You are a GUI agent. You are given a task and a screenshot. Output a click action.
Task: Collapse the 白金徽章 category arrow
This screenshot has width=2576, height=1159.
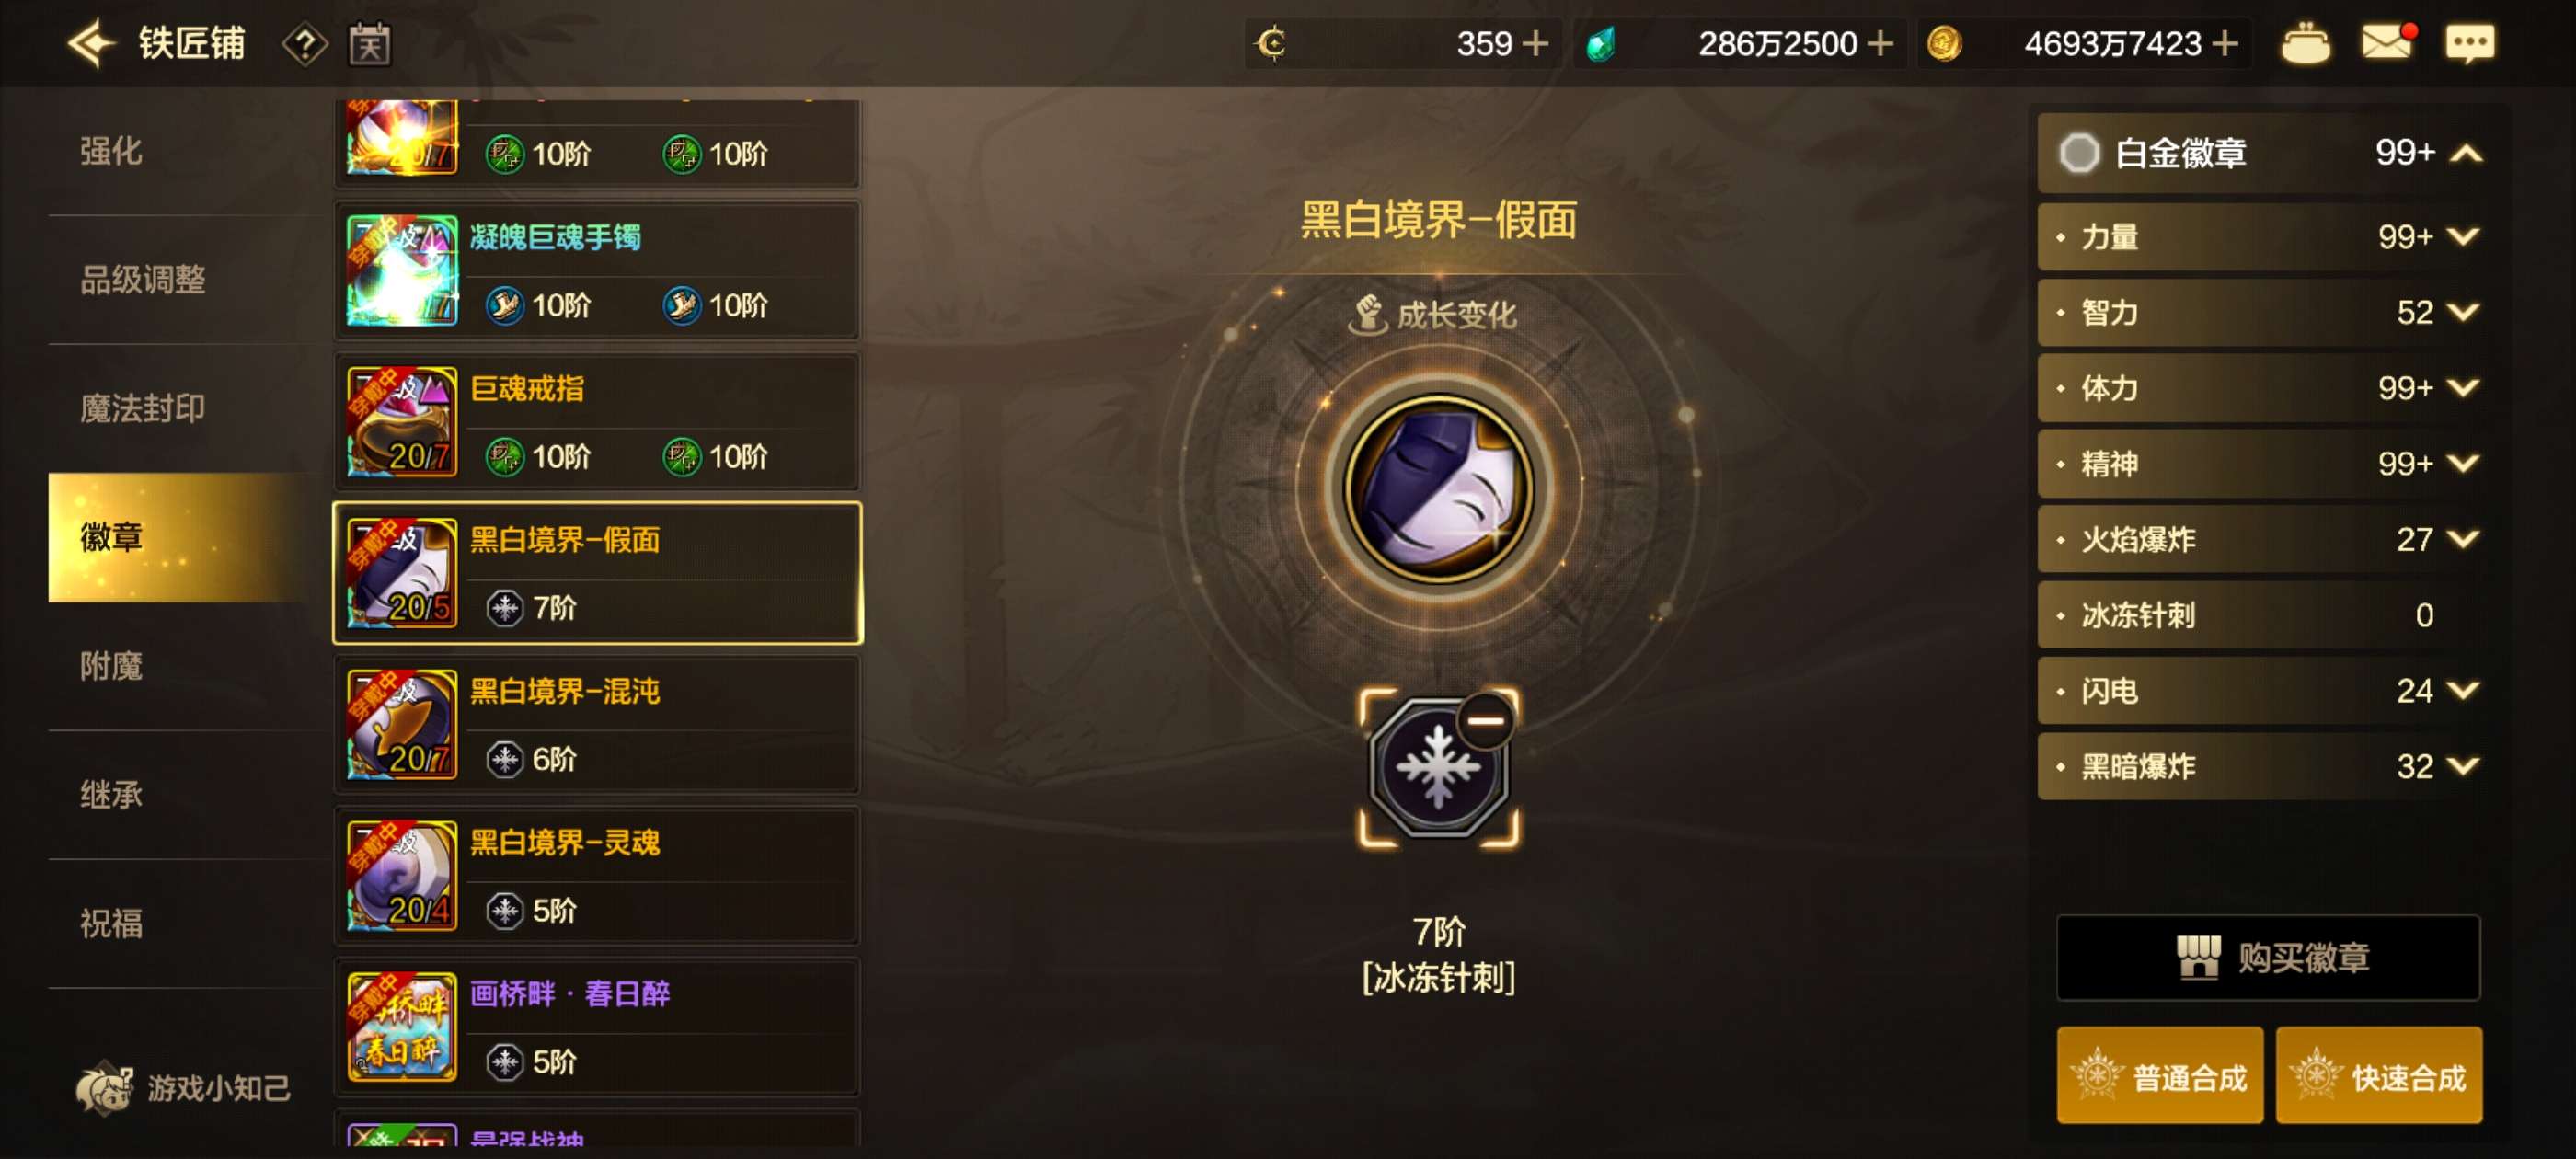tap(2466, 153)
